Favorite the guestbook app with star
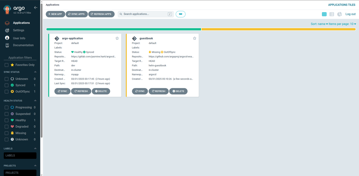359x176 pixels. click(x=195, y=38)
